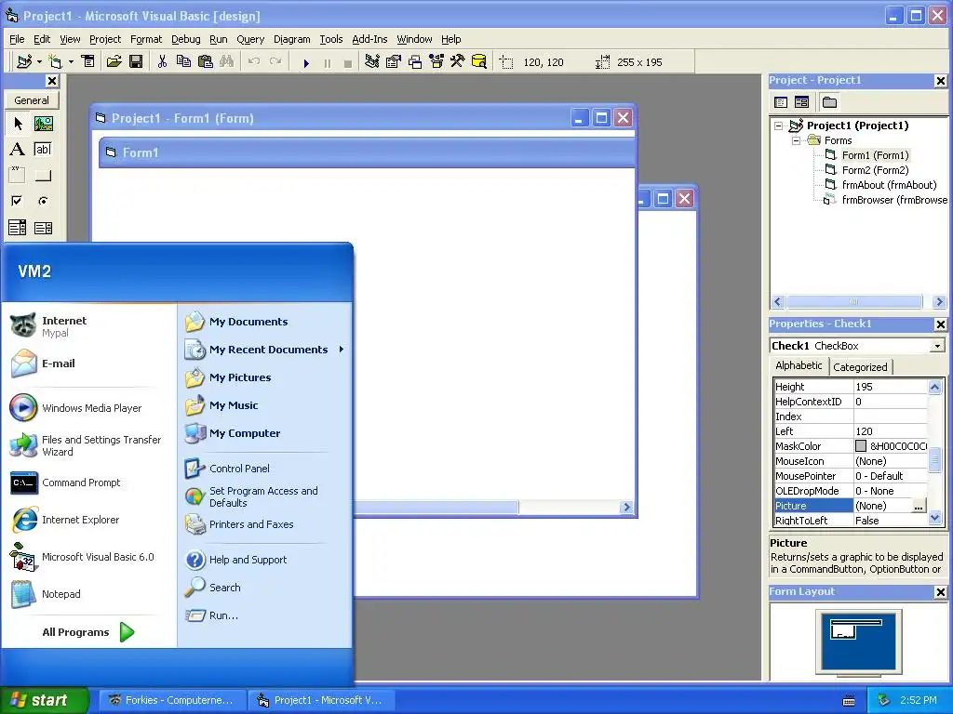Open the Add-Ins menu
Viewport: 953px width, 714px height.
coord(369,39)
